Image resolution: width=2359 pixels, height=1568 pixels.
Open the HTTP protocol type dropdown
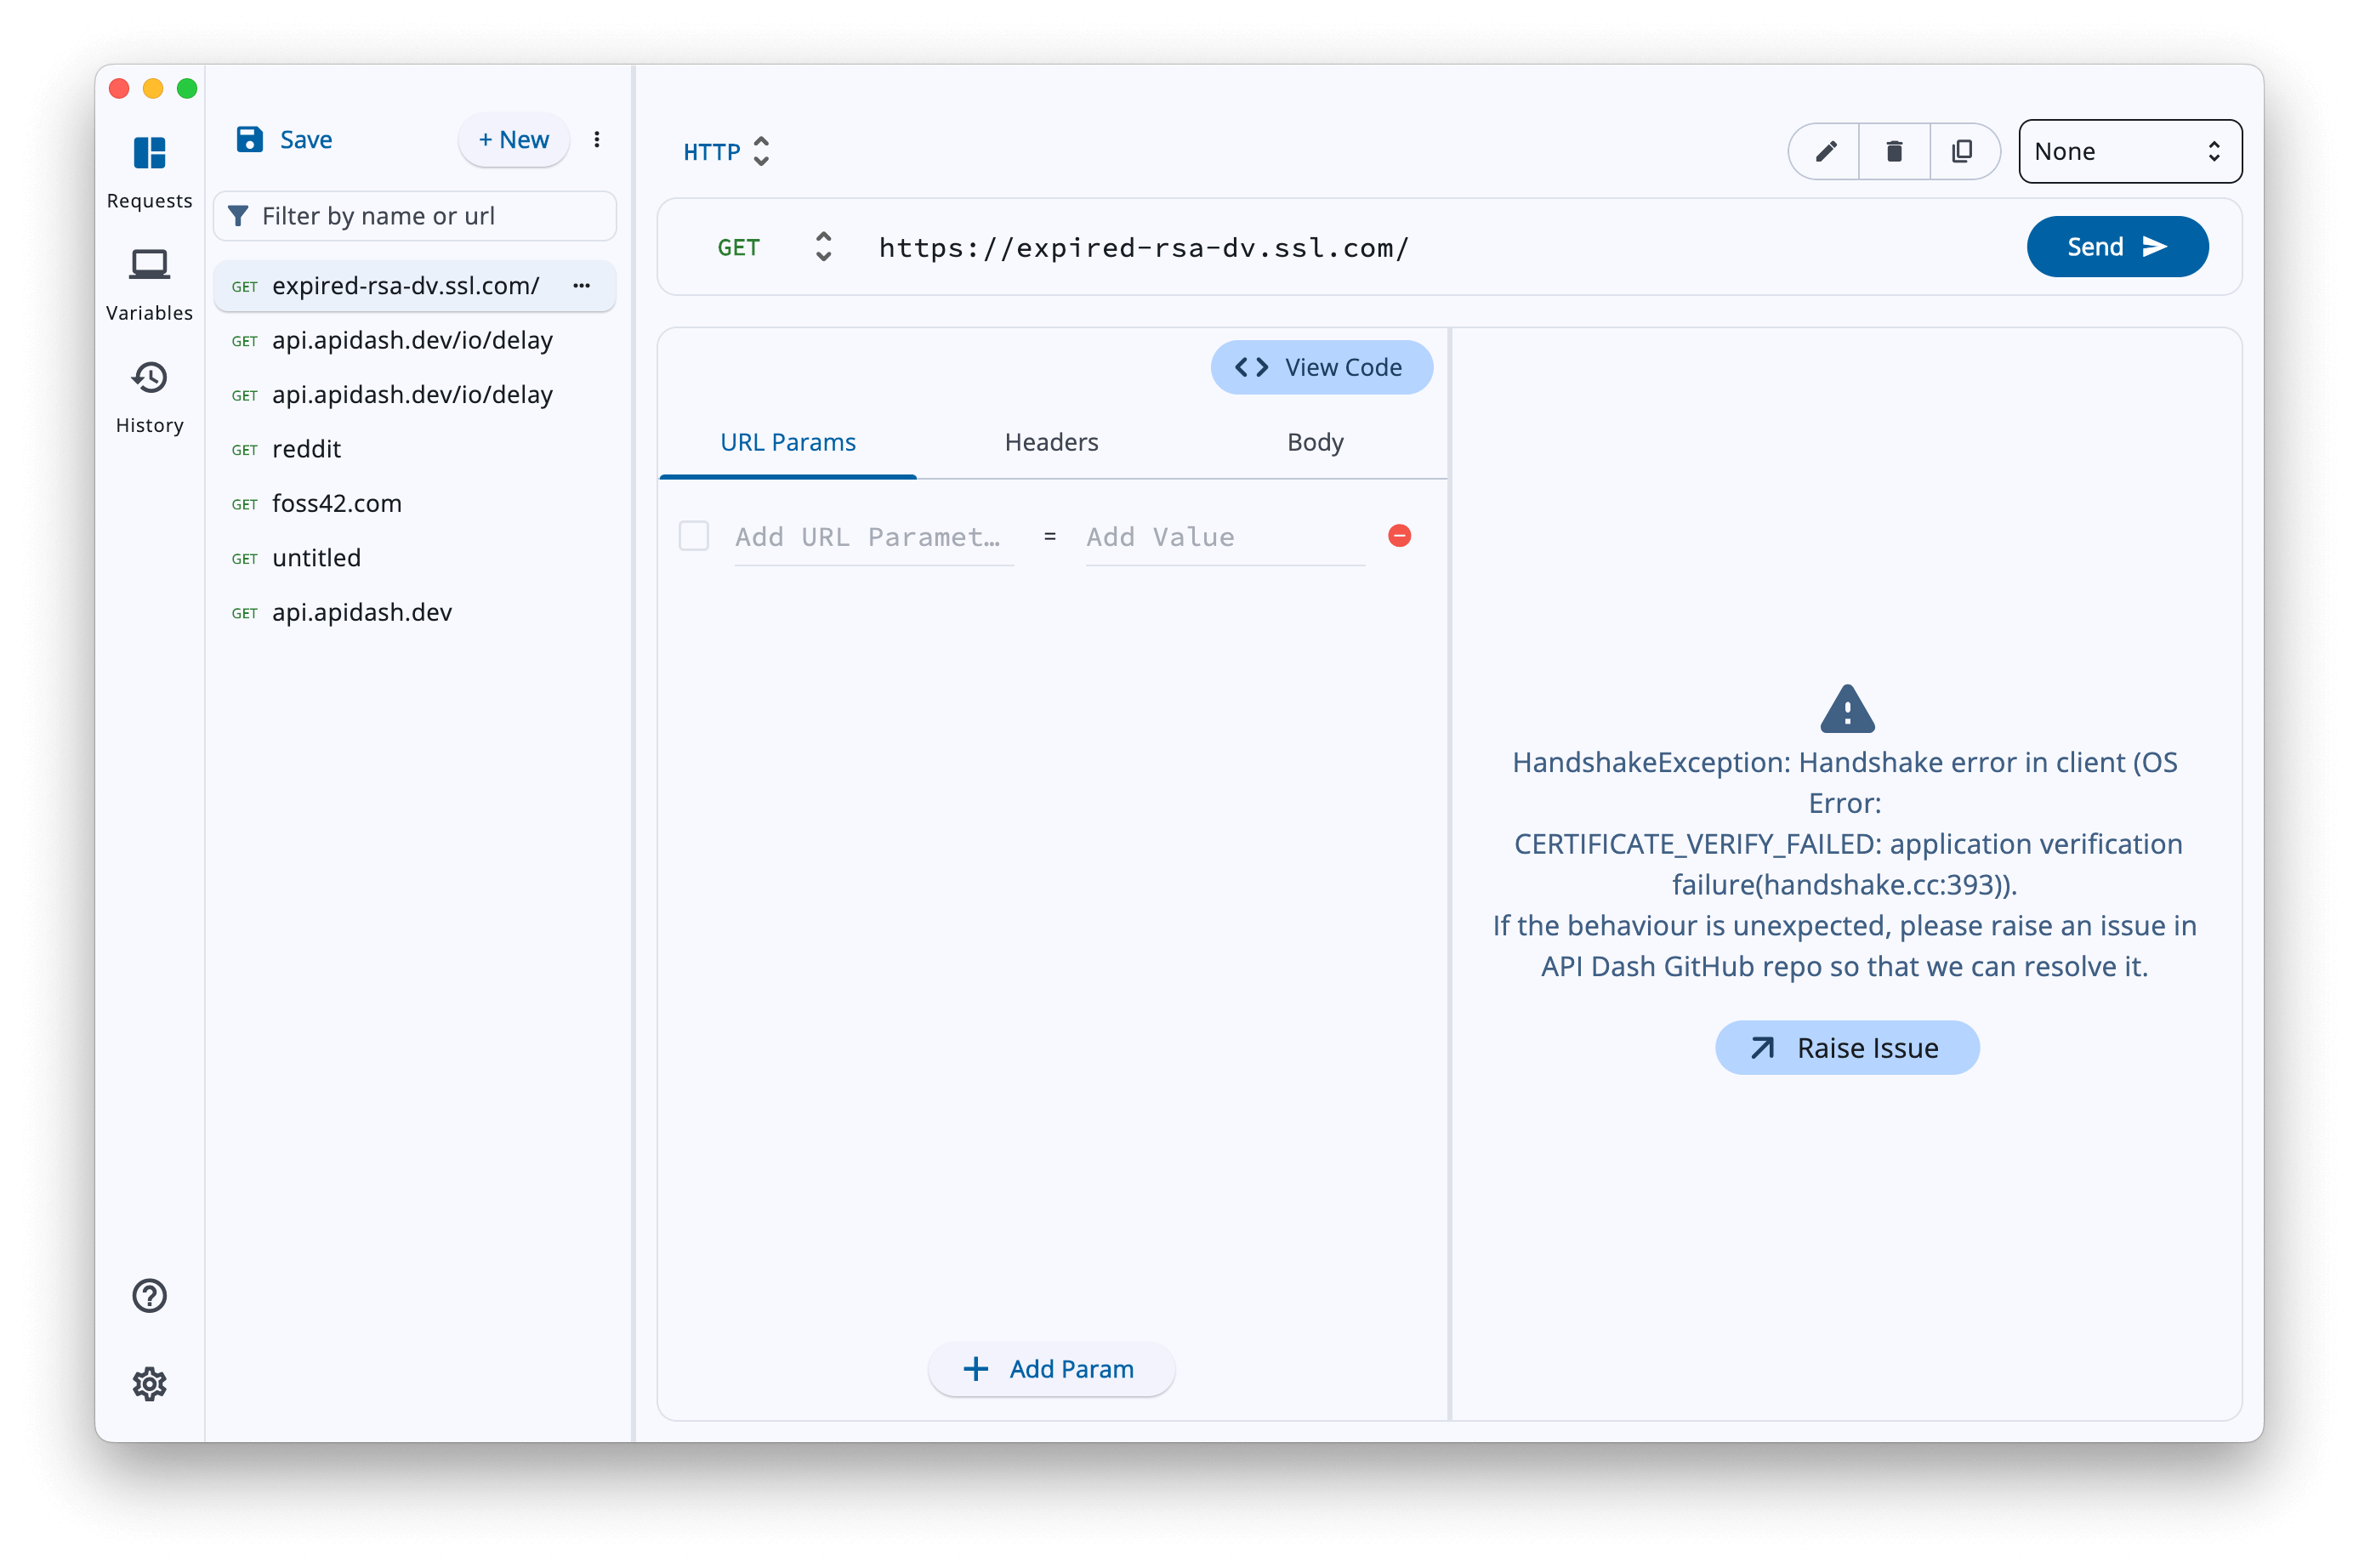click(726, 151)
